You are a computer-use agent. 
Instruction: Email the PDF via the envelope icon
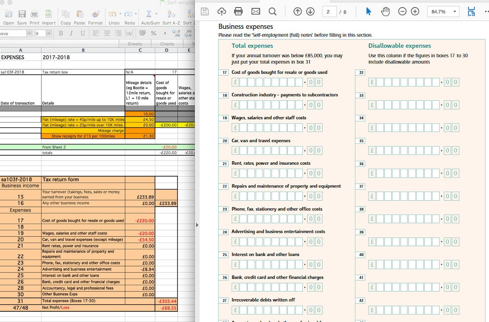[x=255, y=12]
